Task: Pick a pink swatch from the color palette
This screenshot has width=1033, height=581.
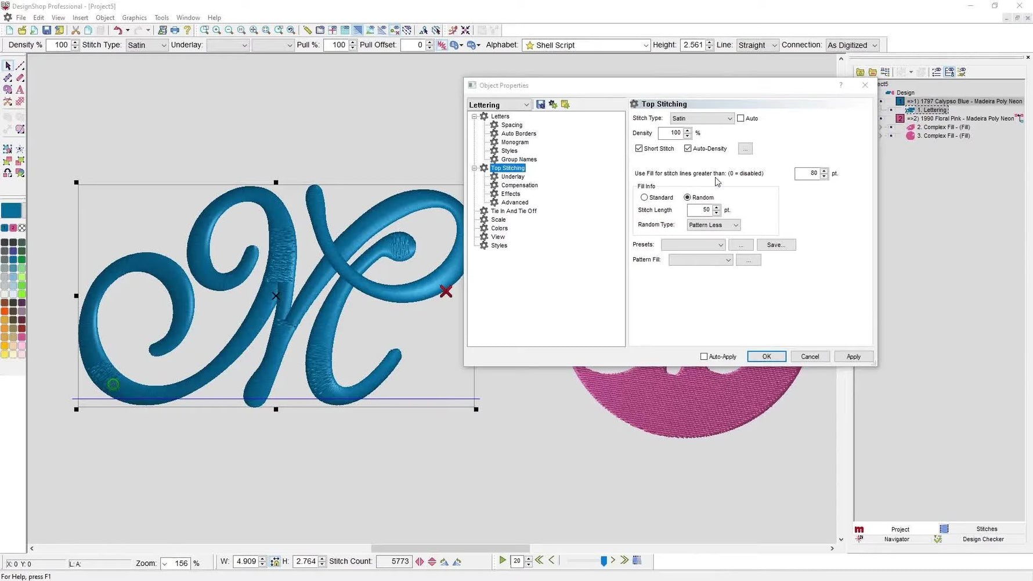Action: click(x=23, y=337)
